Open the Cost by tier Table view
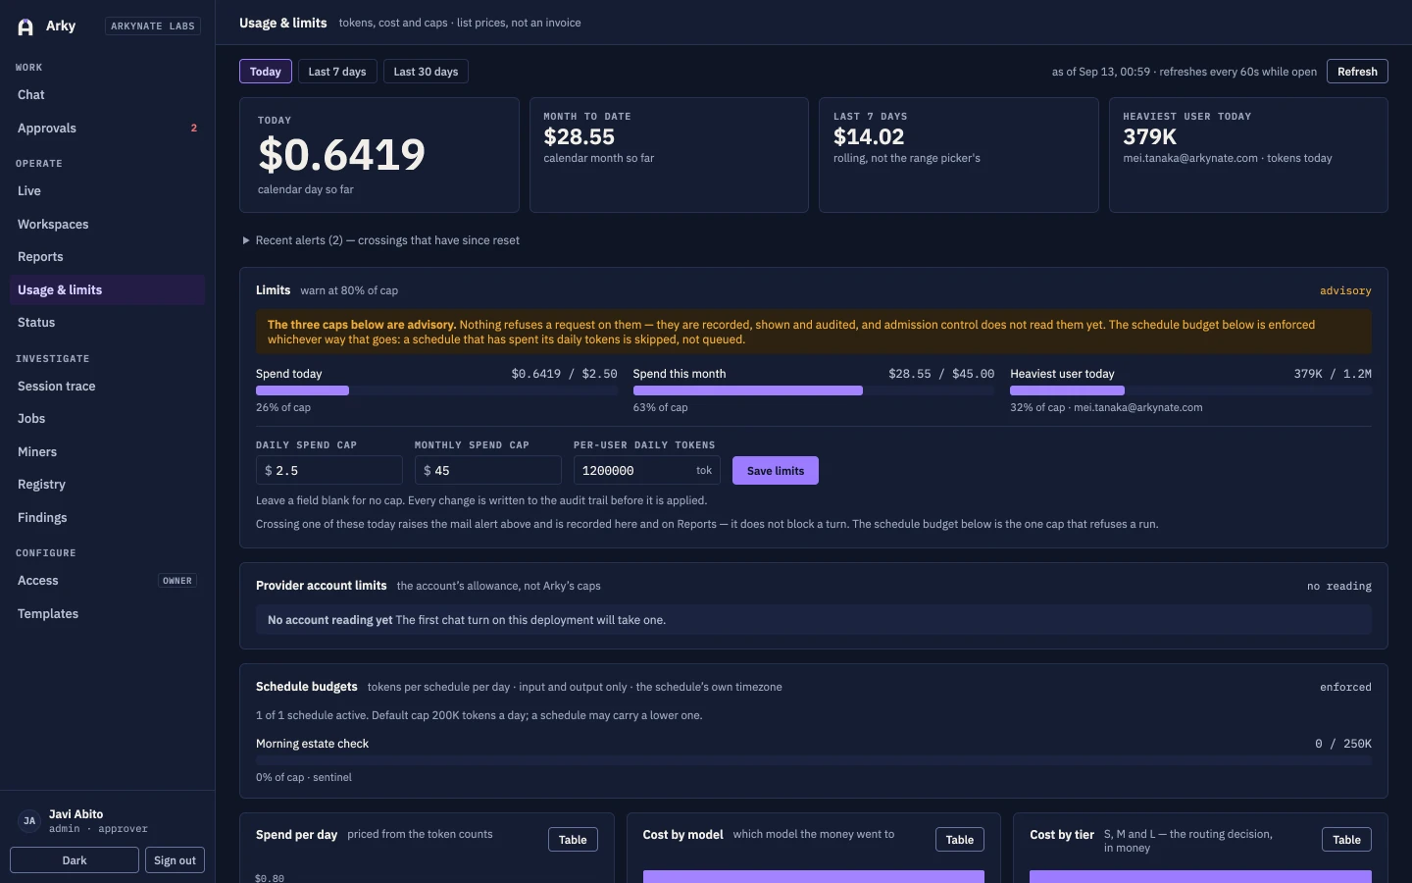 click(1346, 840)
